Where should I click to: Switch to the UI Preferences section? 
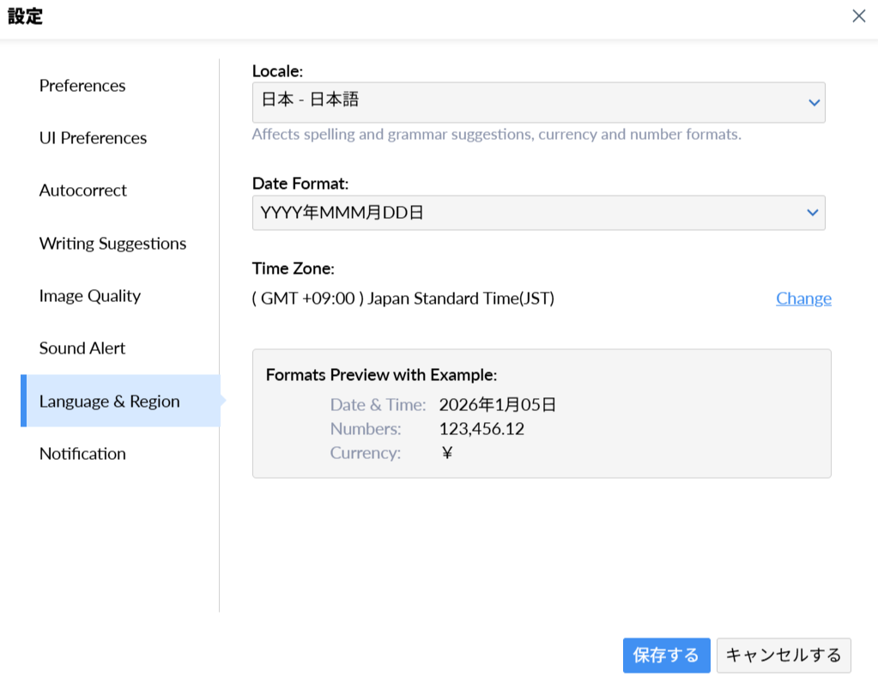point(93,138)
